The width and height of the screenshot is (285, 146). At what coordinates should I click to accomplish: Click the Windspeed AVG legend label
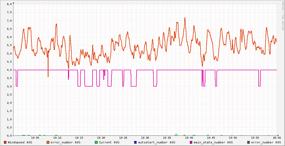[20, 142]
